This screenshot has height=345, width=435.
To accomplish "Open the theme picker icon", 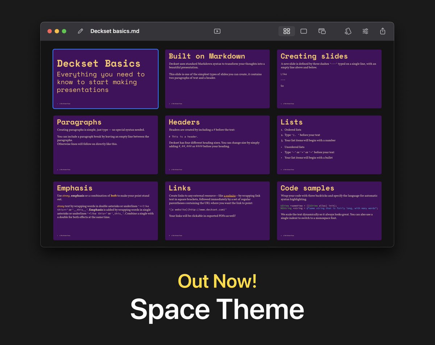I will (x=348, y=31).
